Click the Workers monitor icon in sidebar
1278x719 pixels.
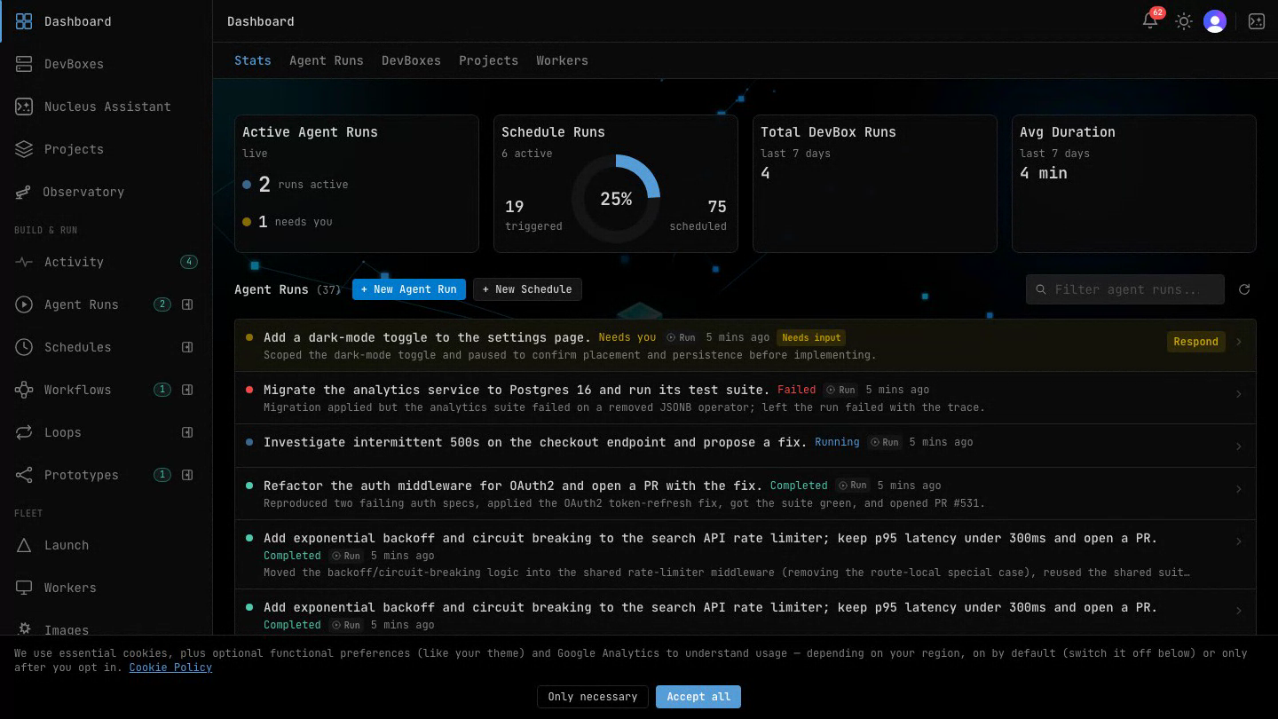pyautogui.click(x=24, y=588)
